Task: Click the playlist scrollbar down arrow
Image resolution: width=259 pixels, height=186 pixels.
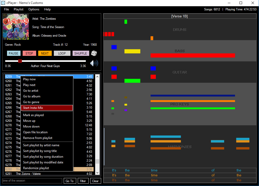Action: tap(98, 173)
